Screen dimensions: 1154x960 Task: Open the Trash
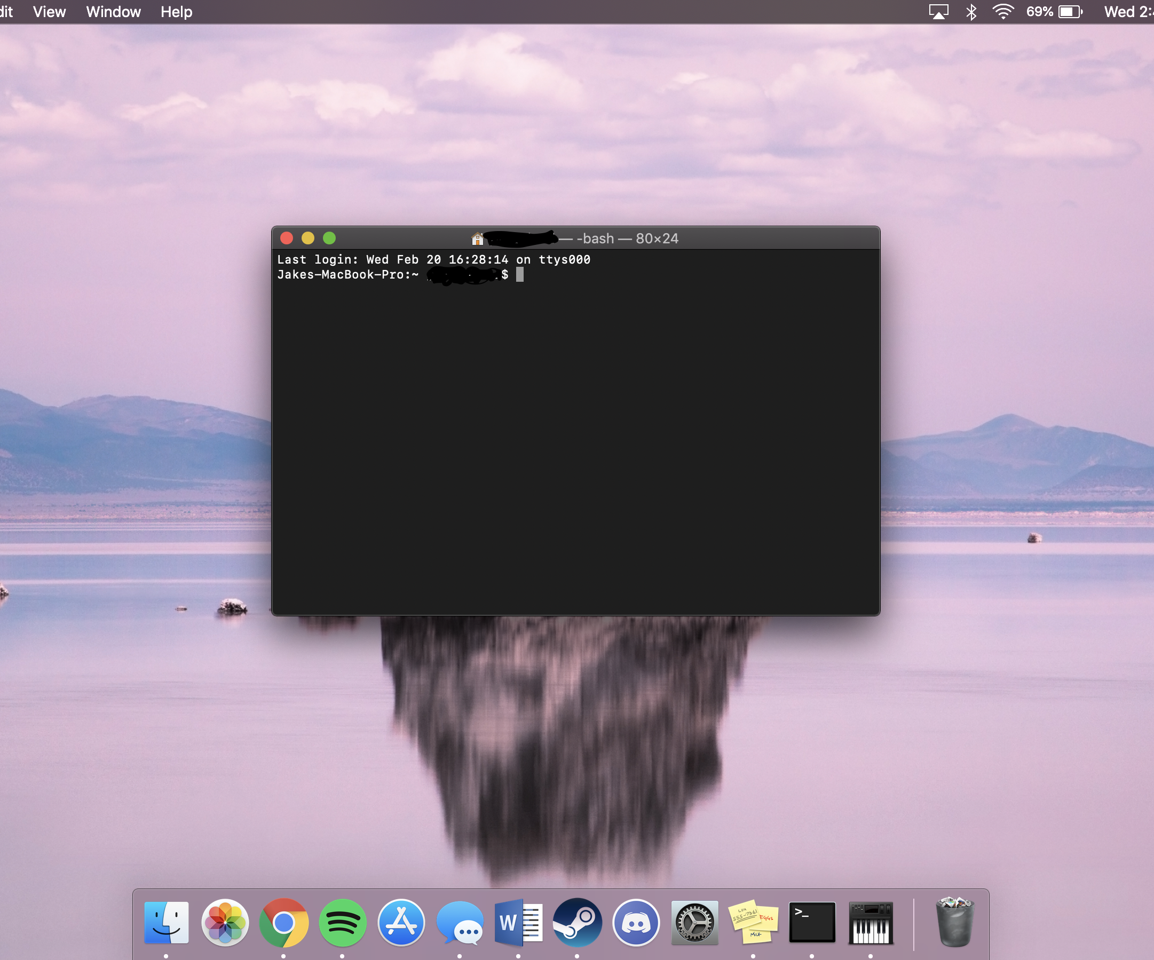coord(954,923)
